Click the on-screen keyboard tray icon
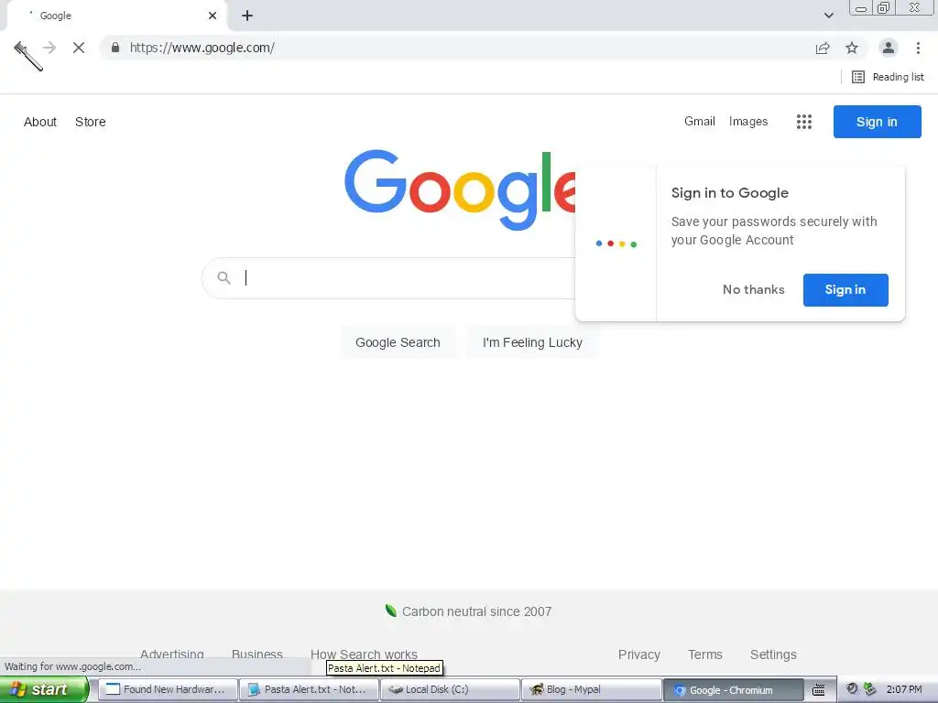938x703 pixels. click(x=819, y=690)
